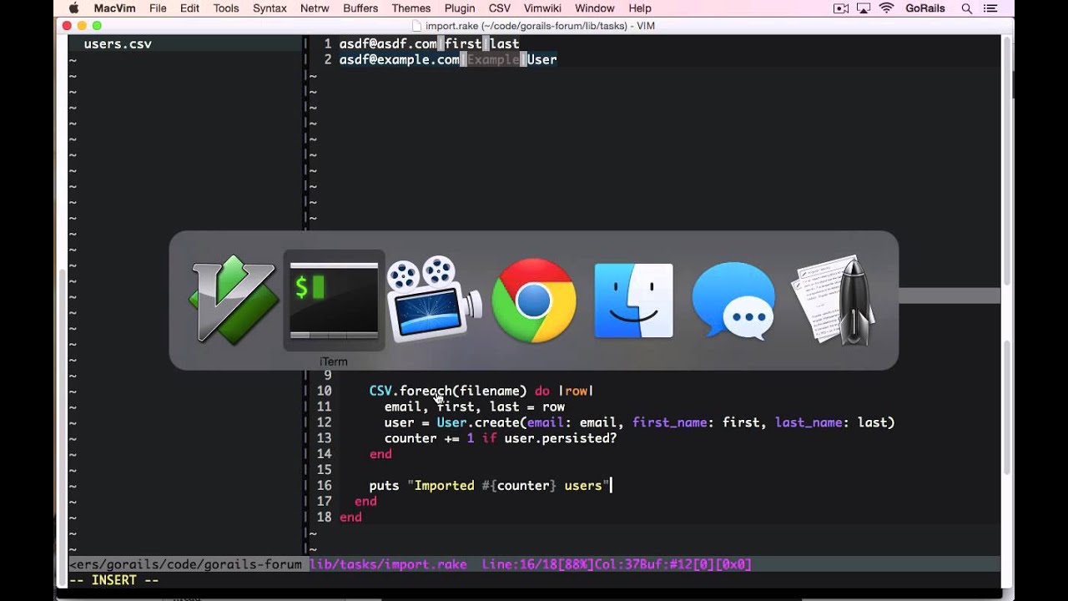Open the Edit menu

[x=189, y=8]
